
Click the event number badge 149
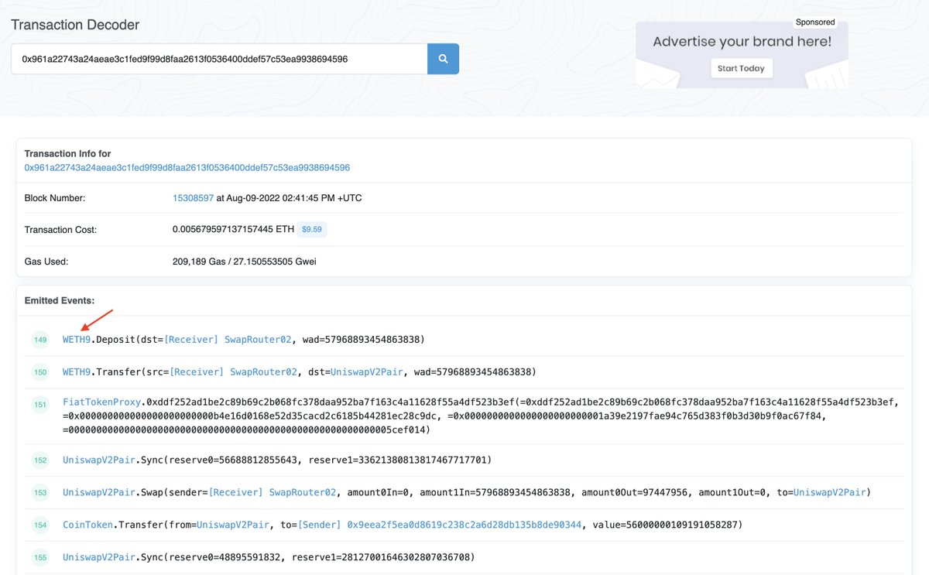39,340
